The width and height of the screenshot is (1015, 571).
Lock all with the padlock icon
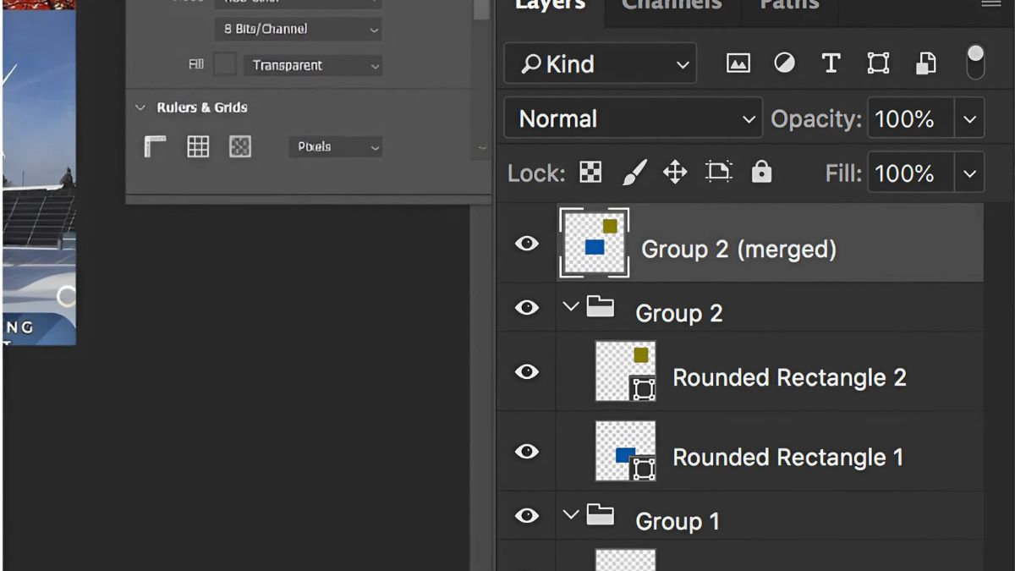coord(762,173)
